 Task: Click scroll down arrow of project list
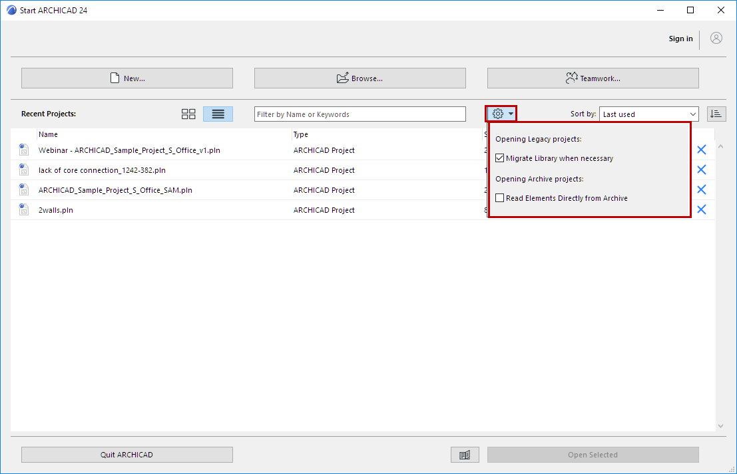pos(720,426)
